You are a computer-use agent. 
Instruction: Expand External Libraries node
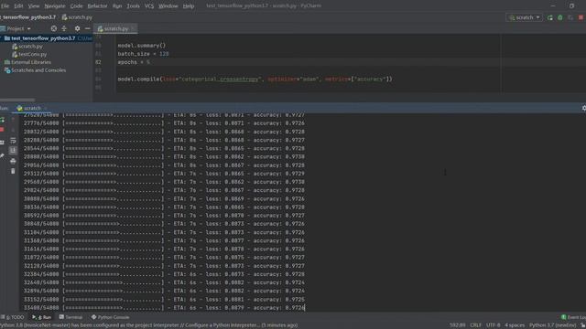coord(30,62)
